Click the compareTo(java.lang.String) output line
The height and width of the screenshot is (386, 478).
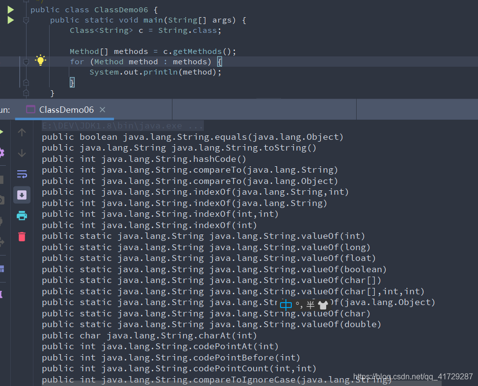pyautogui.click(x=190, y=170)
